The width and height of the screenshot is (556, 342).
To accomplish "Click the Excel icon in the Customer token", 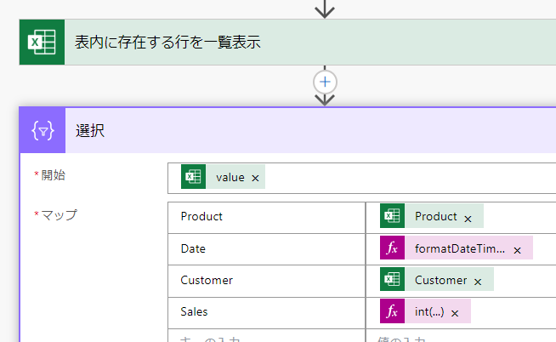I will [x=392, y=280].
